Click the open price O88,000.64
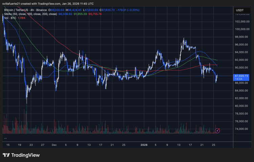This screenshot has width=254, height=162. tap(56, 10)
